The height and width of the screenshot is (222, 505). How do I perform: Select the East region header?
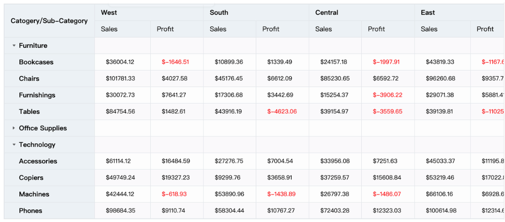tap(428, 13)
